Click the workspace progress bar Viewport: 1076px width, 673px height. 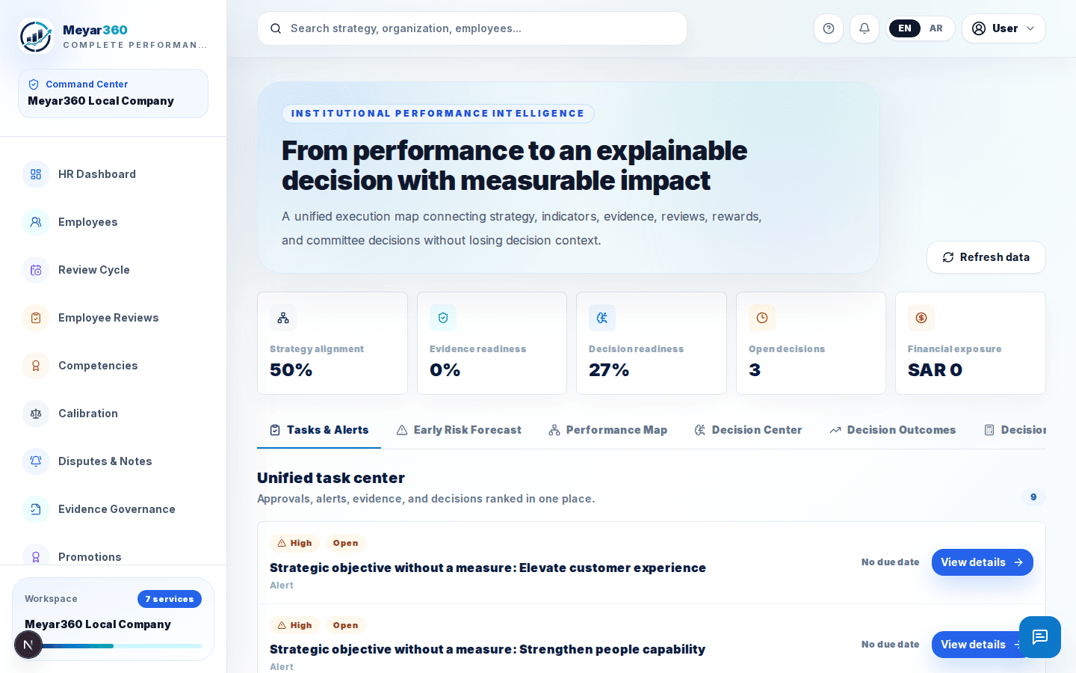pos(113,646)
